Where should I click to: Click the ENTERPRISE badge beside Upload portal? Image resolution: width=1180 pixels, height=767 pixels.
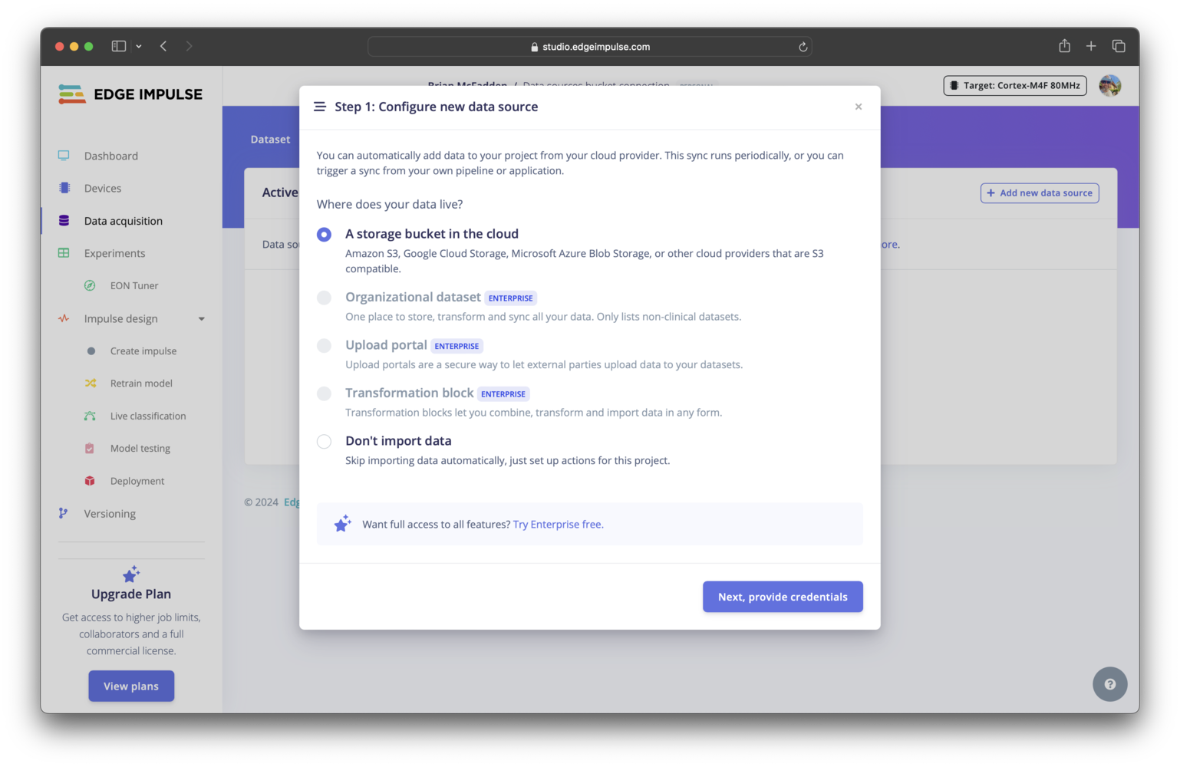[x=457, y=346]
